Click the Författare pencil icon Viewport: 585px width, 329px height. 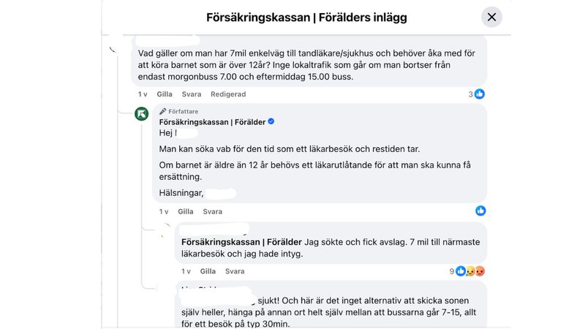coord(162,111)
